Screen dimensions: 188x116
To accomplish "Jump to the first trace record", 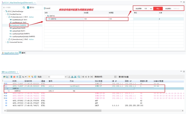I will (83, 77).
